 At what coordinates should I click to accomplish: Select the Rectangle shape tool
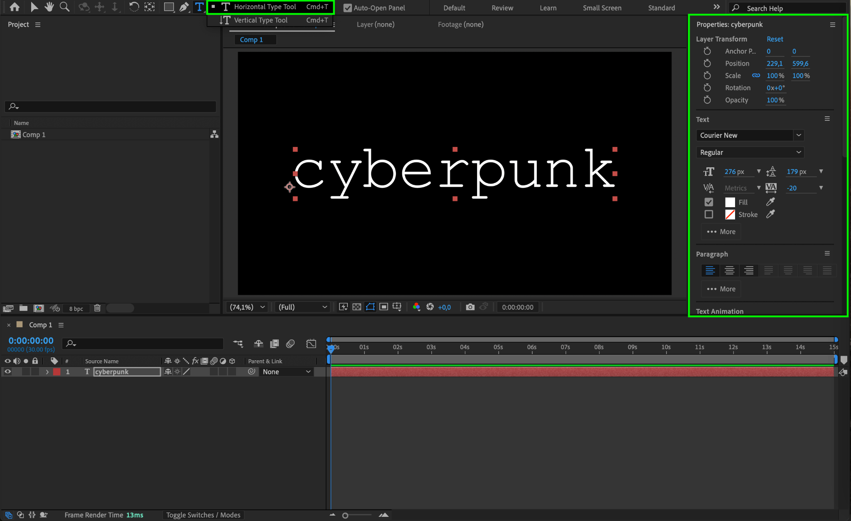(169, 7)
